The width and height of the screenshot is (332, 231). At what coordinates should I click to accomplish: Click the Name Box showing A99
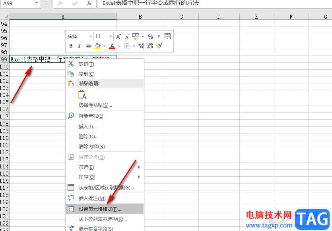click(x=17, y=3)
